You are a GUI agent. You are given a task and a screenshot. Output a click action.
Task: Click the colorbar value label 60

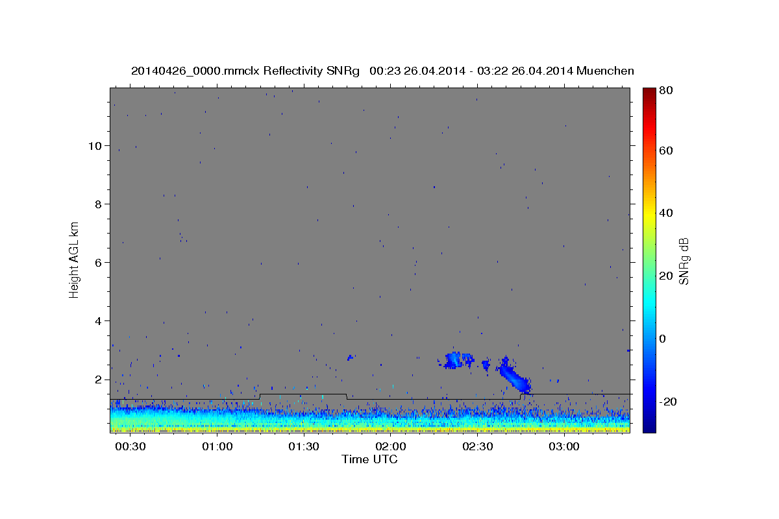(x=666, y=151)
